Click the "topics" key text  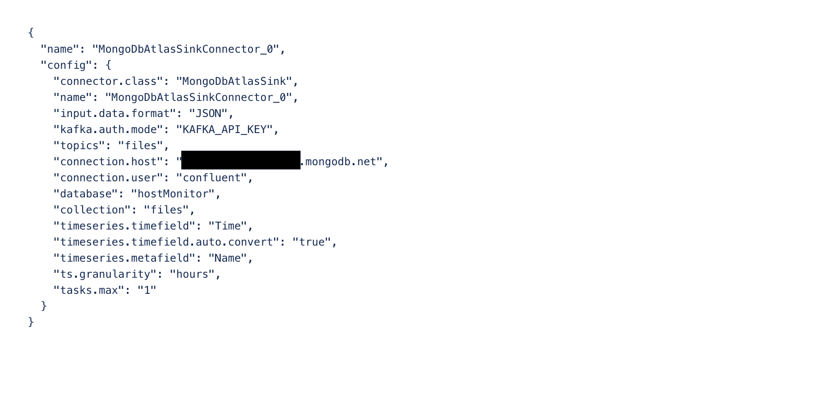click(x=79, y=146)
